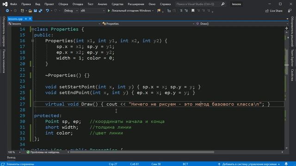The width and height of the screenshot is (296, 166).
Task: Open the document tab list dropdown arrow
Action: [287, 19]
